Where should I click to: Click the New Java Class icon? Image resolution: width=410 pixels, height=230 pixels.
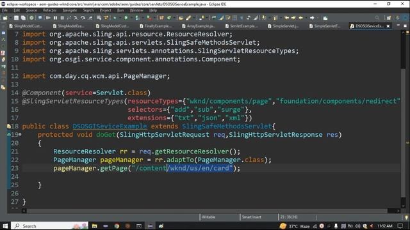click(x=169, y=18)
